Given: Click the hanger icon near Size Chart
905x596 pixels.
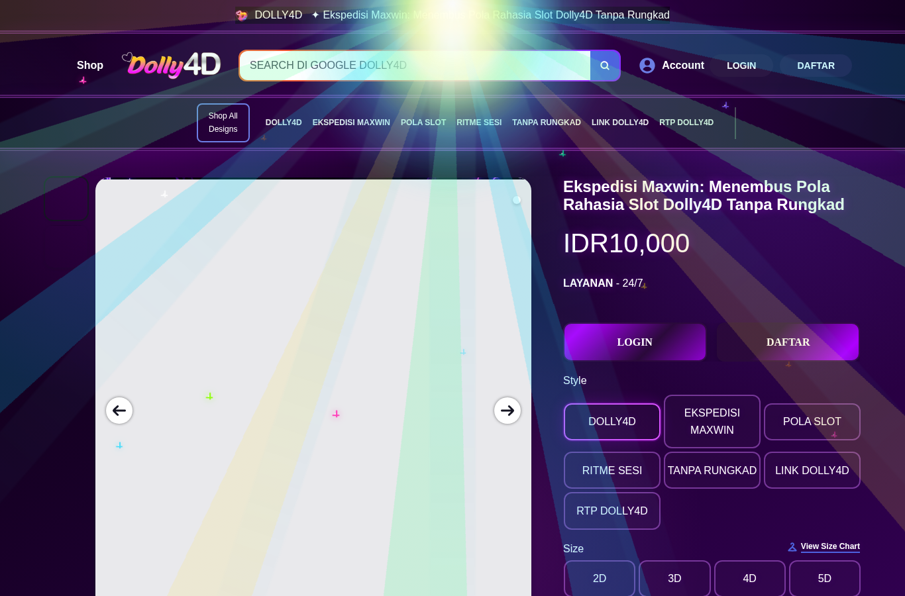Looking at the screenshot, I should (792, 547).
